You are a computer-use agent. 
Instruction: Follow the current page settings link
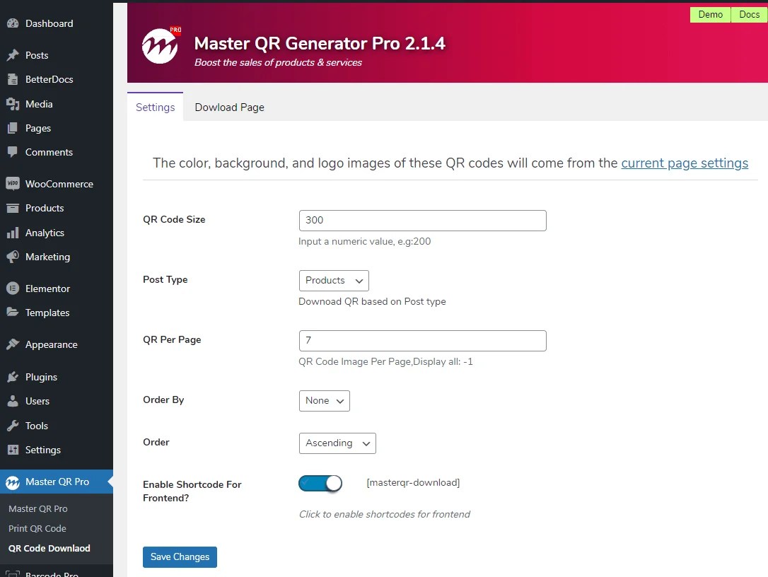pos(685,163)
